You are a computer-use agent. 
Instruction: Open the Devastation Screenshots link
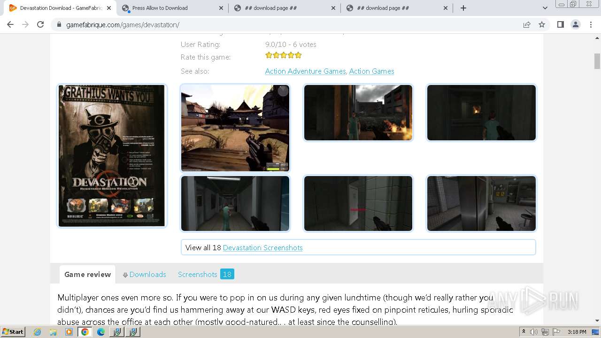point(262,248)
